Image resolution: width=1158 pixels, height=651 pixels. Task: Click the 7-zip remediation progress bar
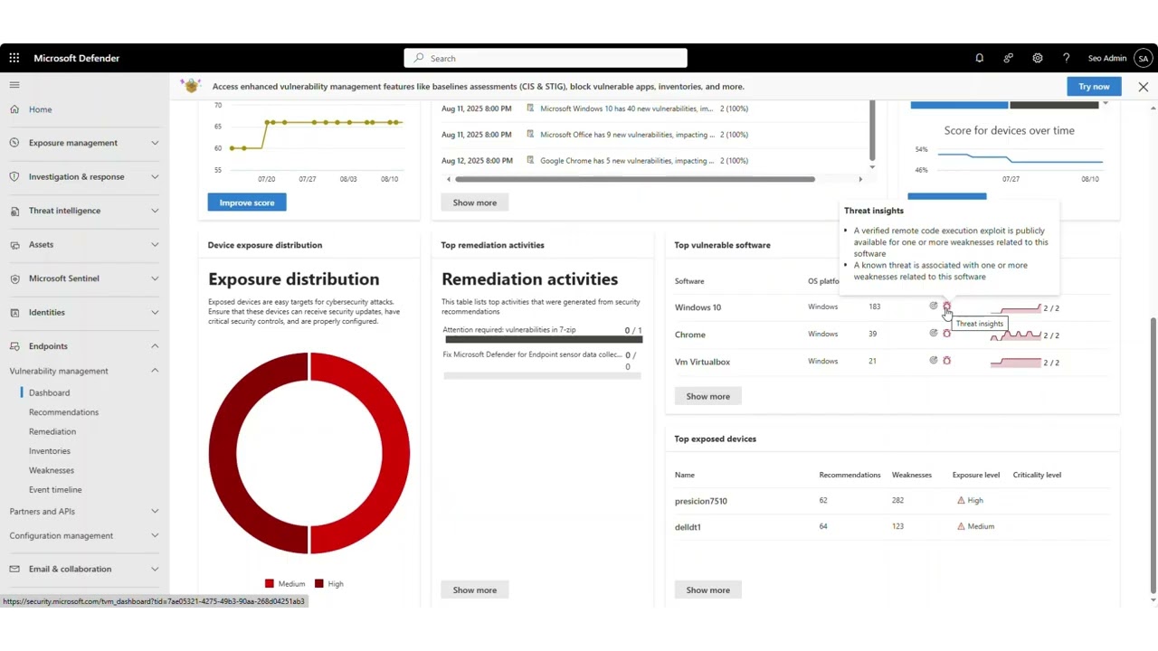(x=543, y=340)
